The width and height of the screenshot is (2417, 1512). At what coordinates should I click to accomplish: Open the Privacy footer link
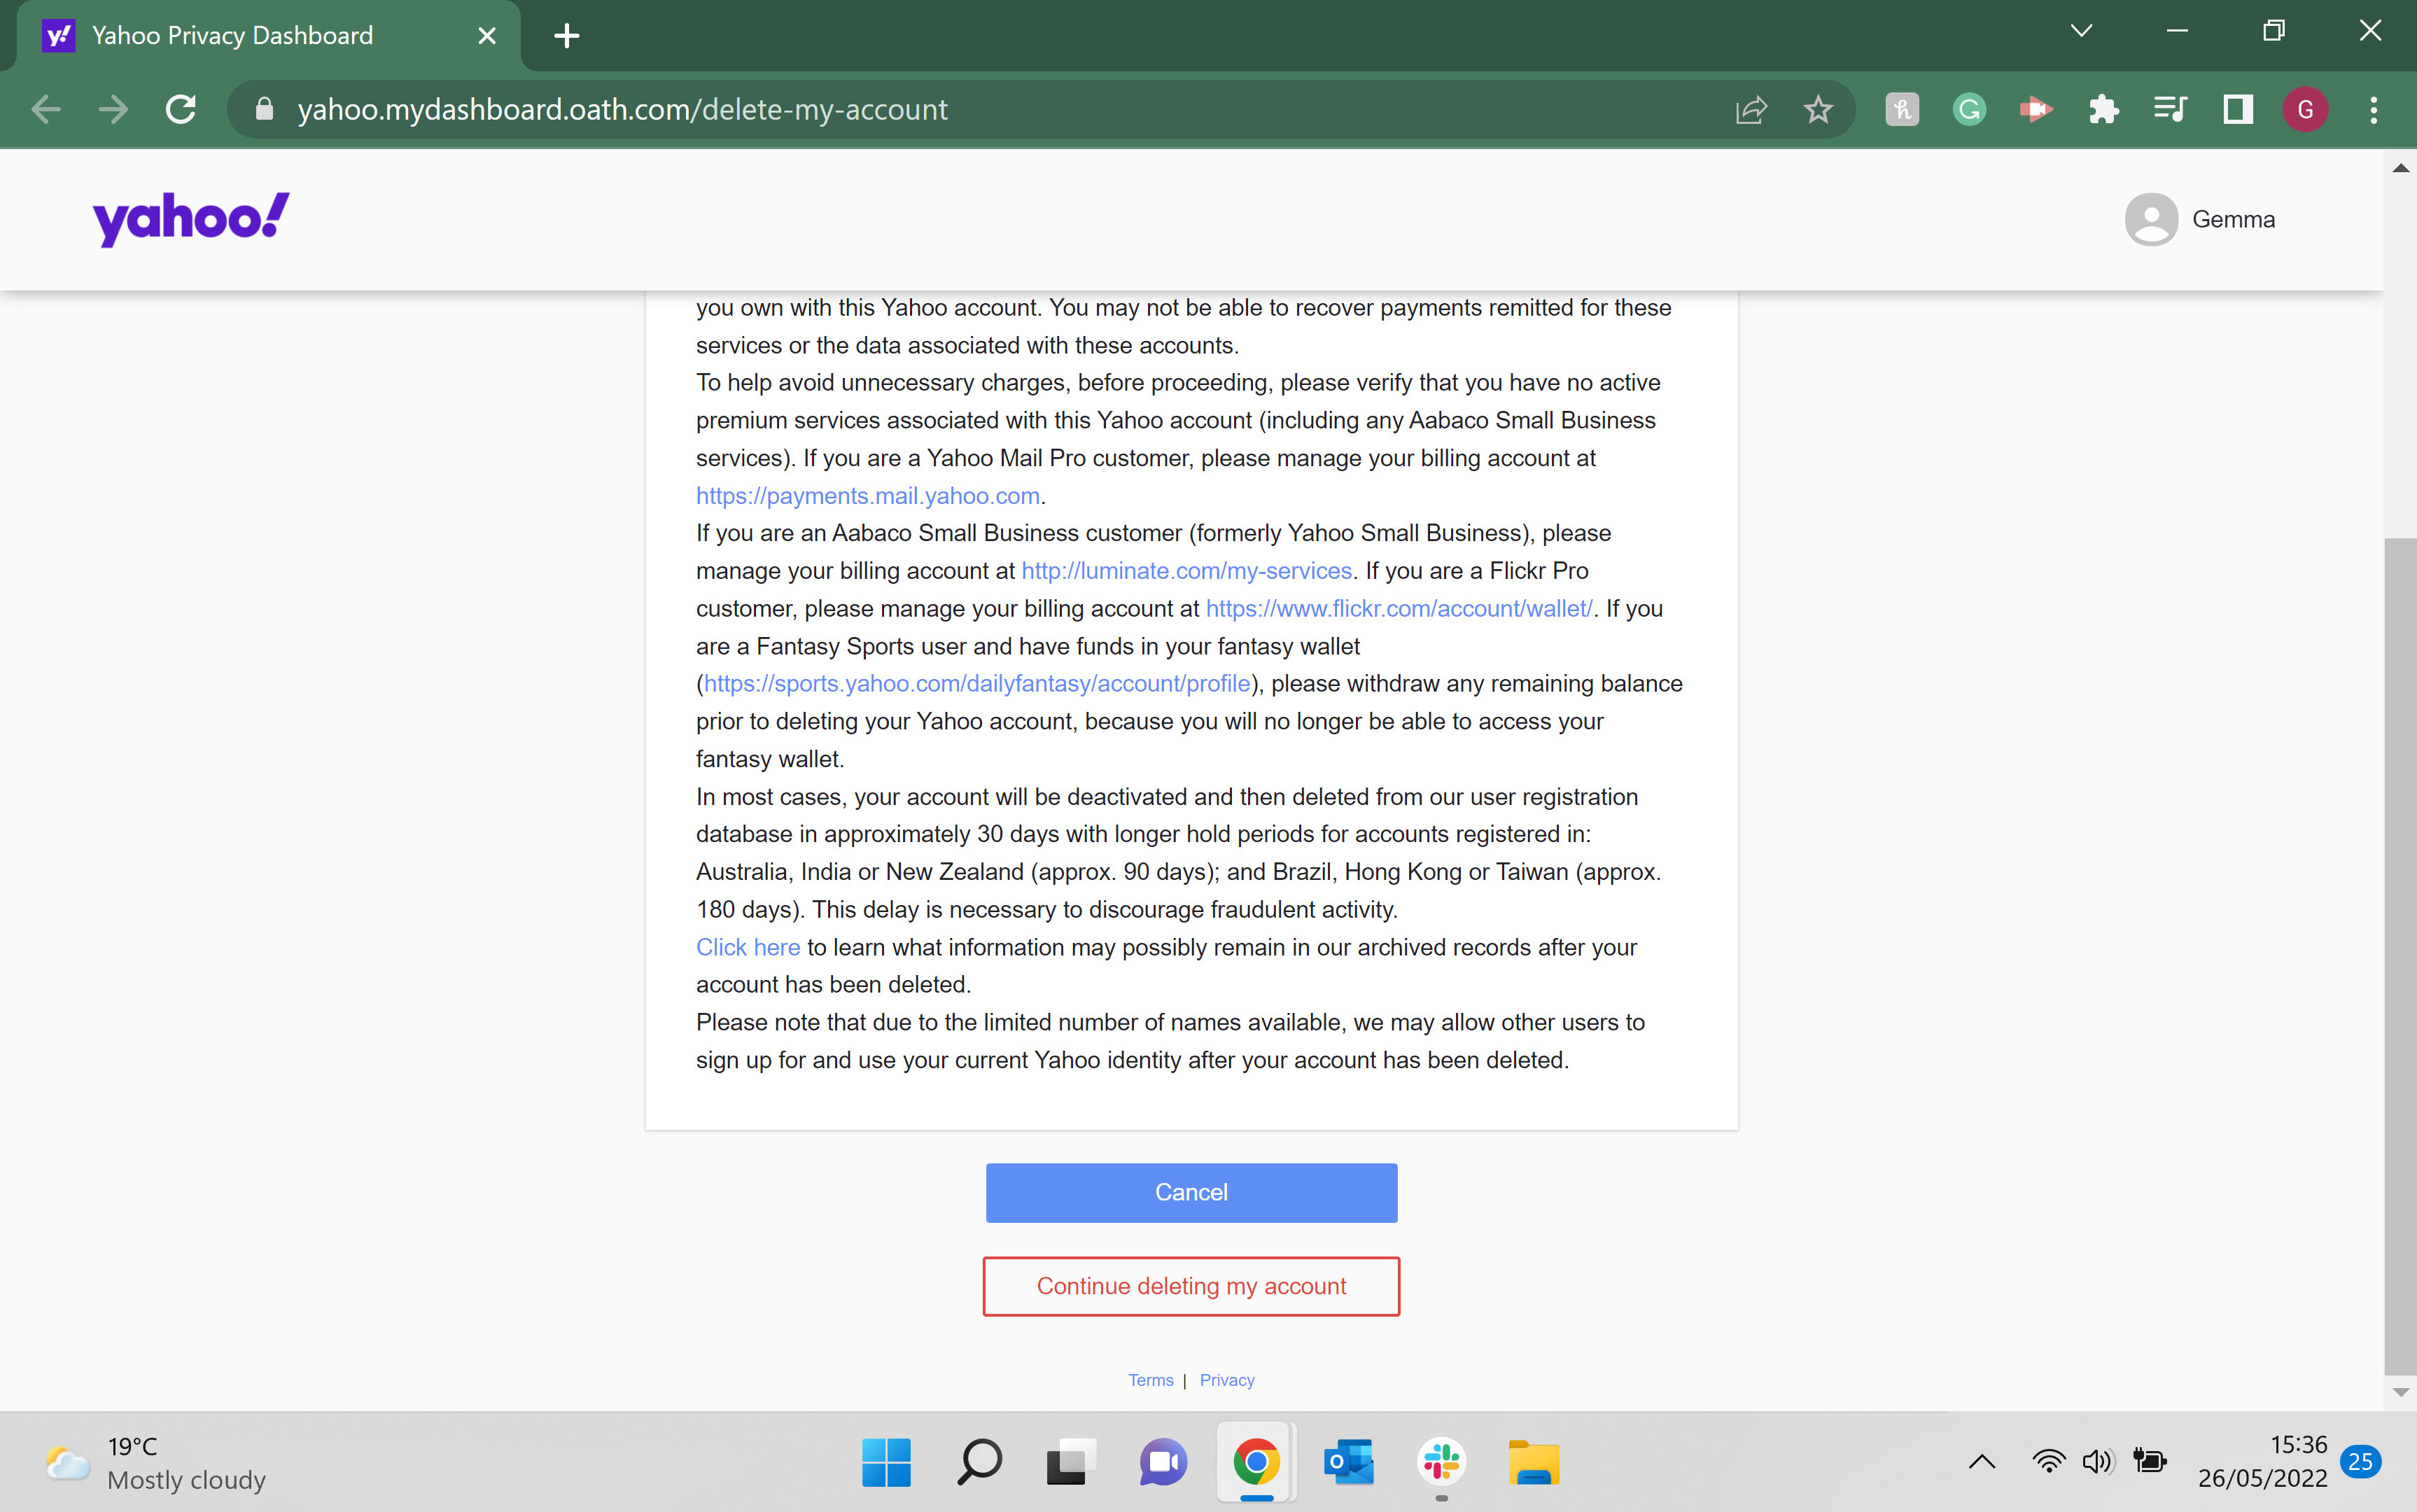click(1227, 1380)
